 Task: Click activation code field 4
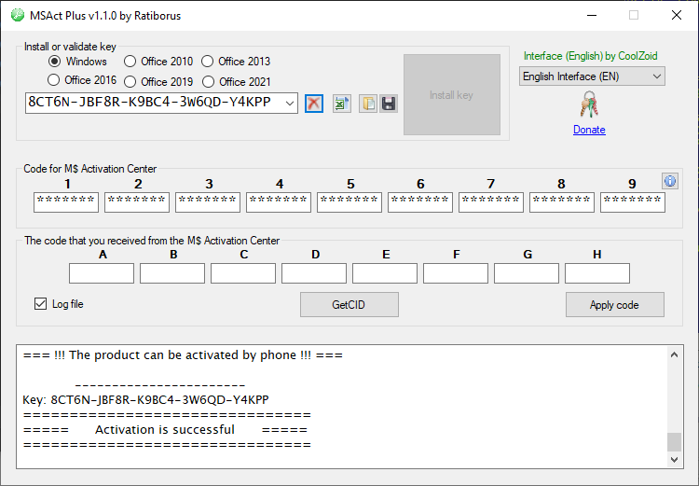tap(279, 202)
